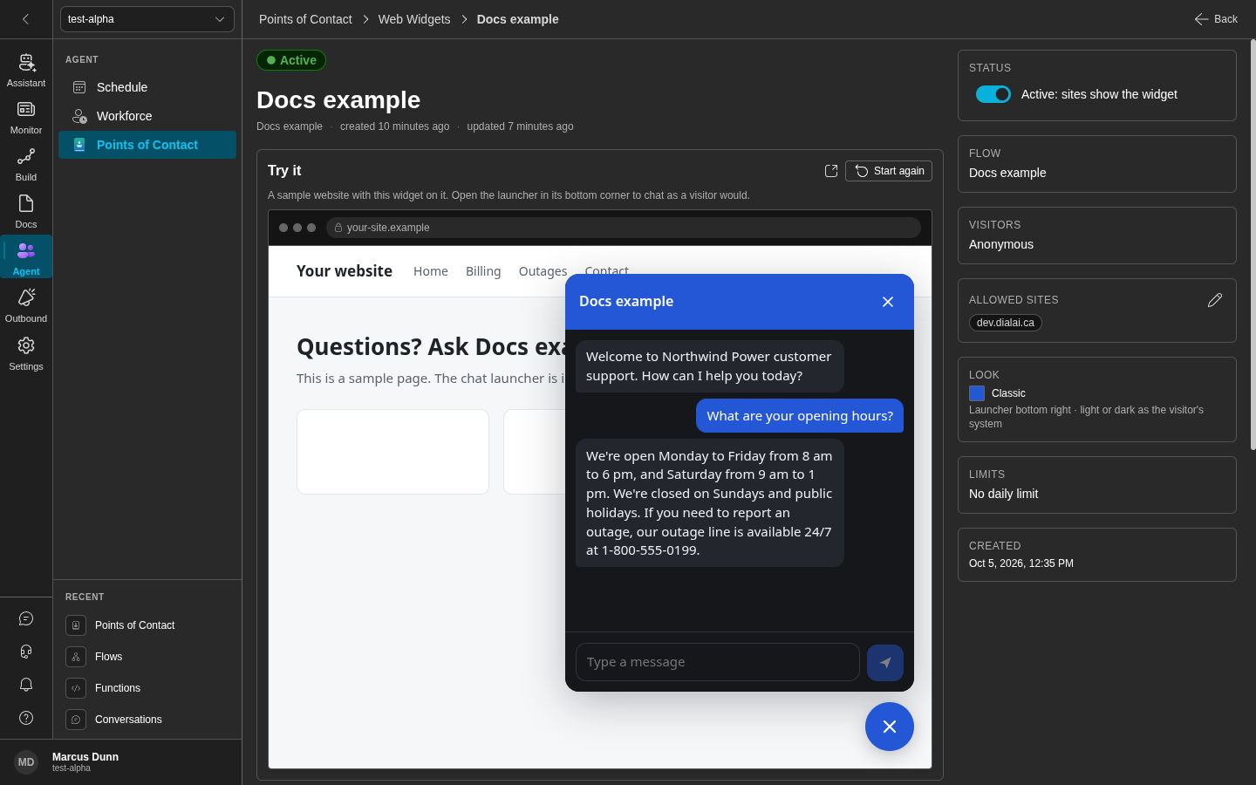Click the page vertical scrollbar
The width and height of the screenshot is (1256, 785).
pos(1253,244)
